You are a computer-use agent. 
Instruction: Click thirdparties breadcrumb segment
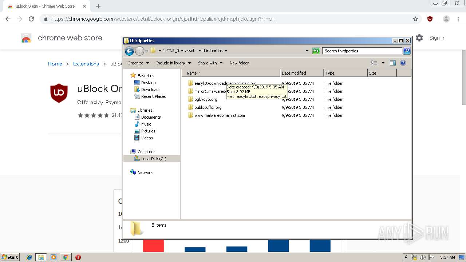[213, 51]
